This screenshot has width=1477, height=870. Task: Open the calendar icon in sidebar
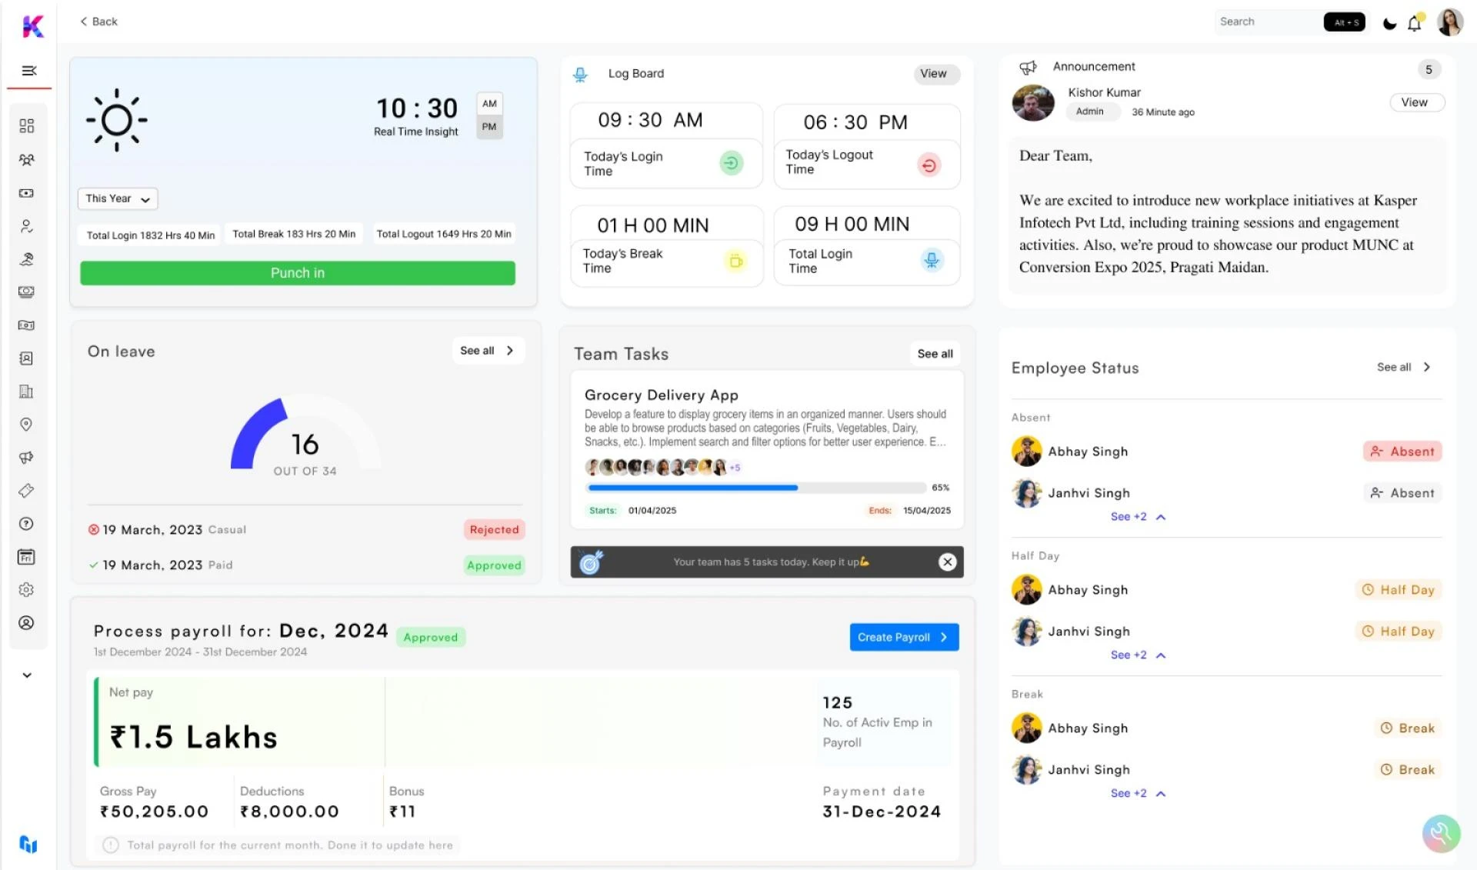click(x=27, y=557)
